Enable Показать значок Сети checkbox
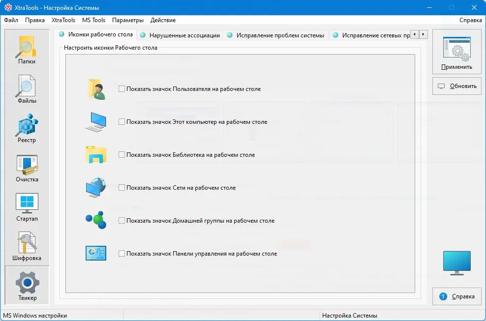The image size is (486, 321). pyautogui.click(x=121, y=188)
